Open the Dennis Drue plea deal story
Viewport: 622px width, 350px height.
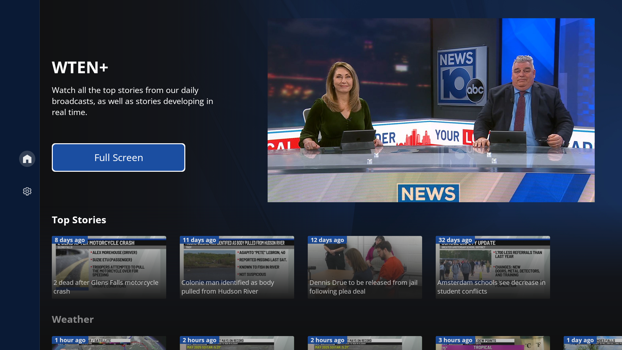pyautogui.click(x=365, y=267)
